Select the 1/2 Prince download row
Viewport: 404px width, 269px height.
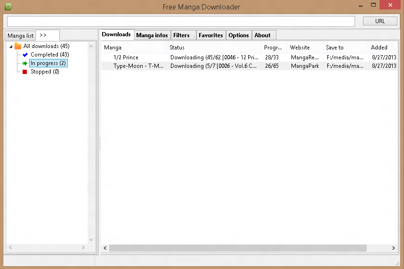(249, 57)
